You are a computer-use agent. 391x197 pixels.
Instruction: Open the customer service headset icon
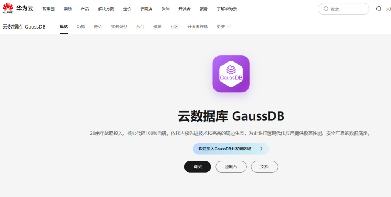(x=378, y=9)
